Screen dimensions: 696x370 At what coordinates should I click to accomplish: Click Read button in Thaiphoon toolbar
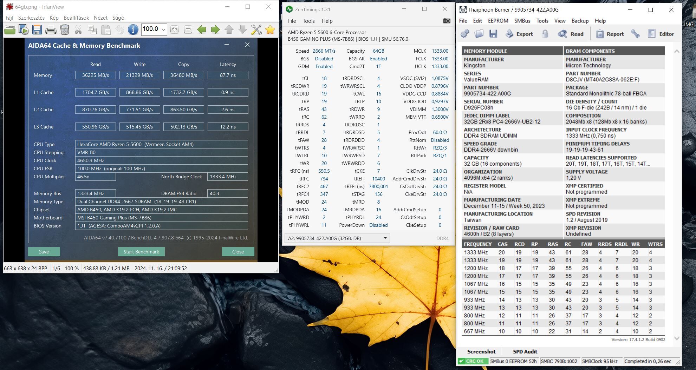point(571,34)
